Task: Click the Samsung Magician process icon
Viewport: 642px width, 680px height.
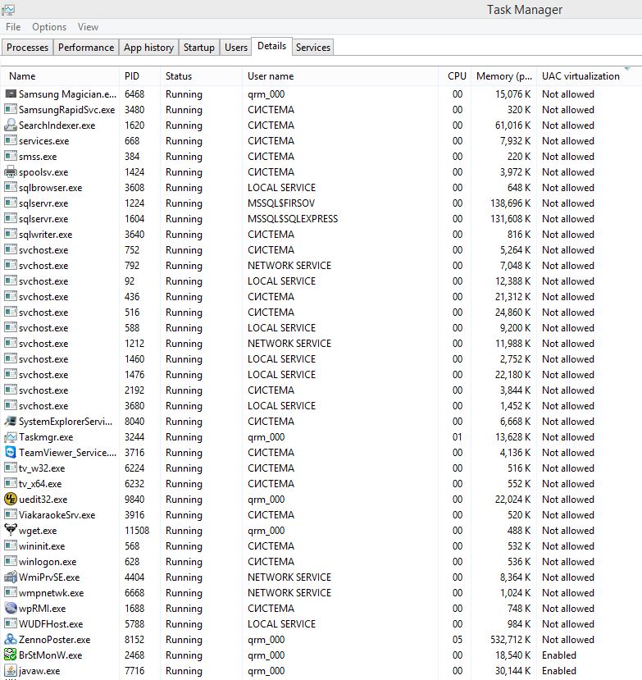Action: pyautogui.click(x=11, y=94)
